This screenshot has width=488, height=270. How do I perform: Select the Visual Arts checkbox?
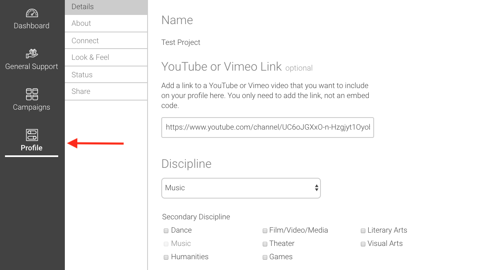coord(363,244)
